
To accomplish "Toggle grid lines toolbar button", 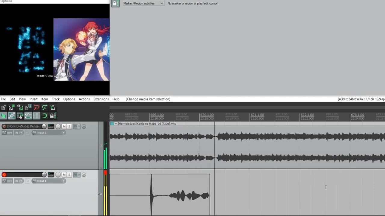I will click(36, 115).
